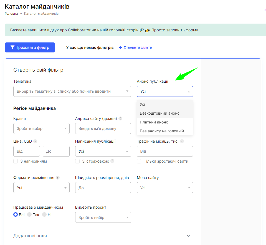
Task: Click info icon next to Формати розміщення
Action: 58,178
